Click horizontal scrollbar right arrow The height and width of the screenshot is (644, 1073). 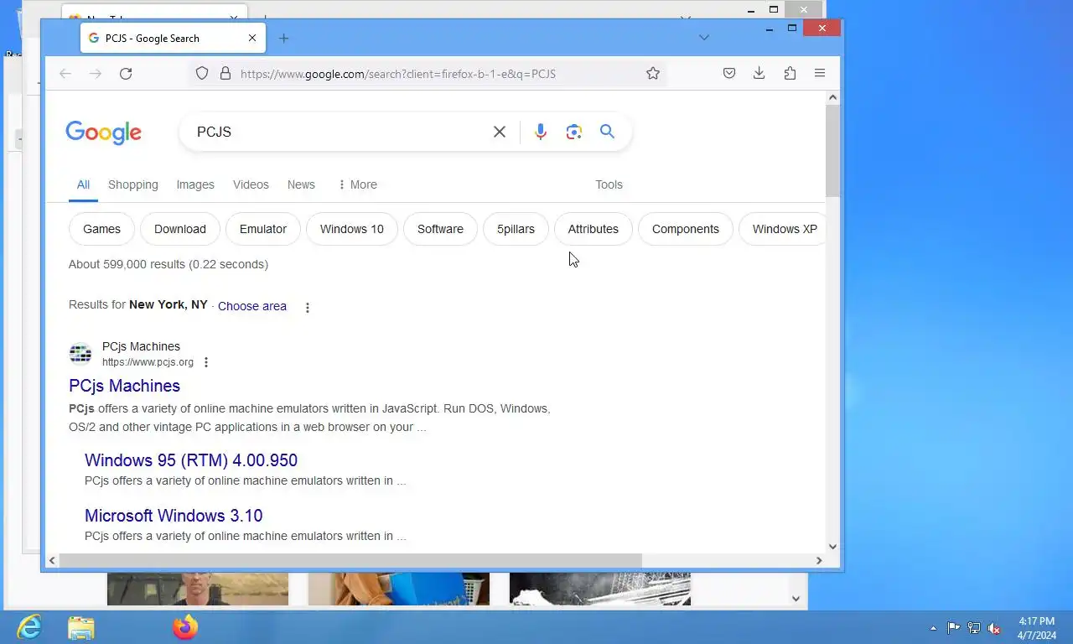point(819,560)
